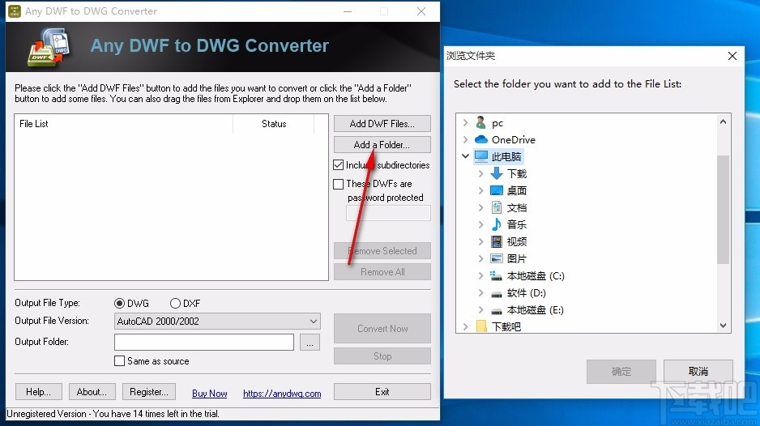
Task: Click the 此电脑 computer icon
Action: tap(480, 156)
